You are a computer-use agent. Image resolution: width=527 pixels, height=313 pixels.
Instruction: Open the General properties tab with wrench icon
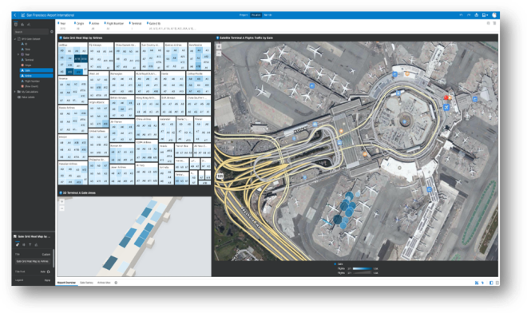tap(18, 245)
